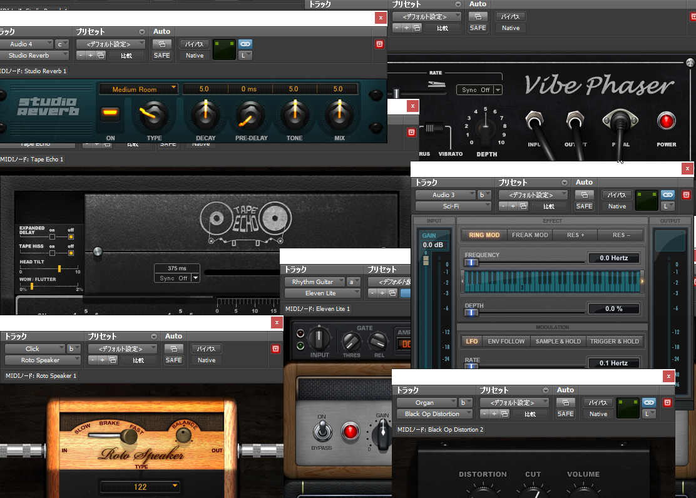Select the FREAK MOD effect tab

coord(530,235)
